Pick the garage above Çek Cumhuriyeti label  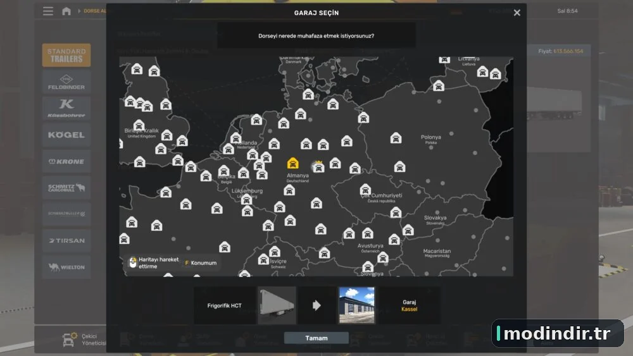[365, 189]
